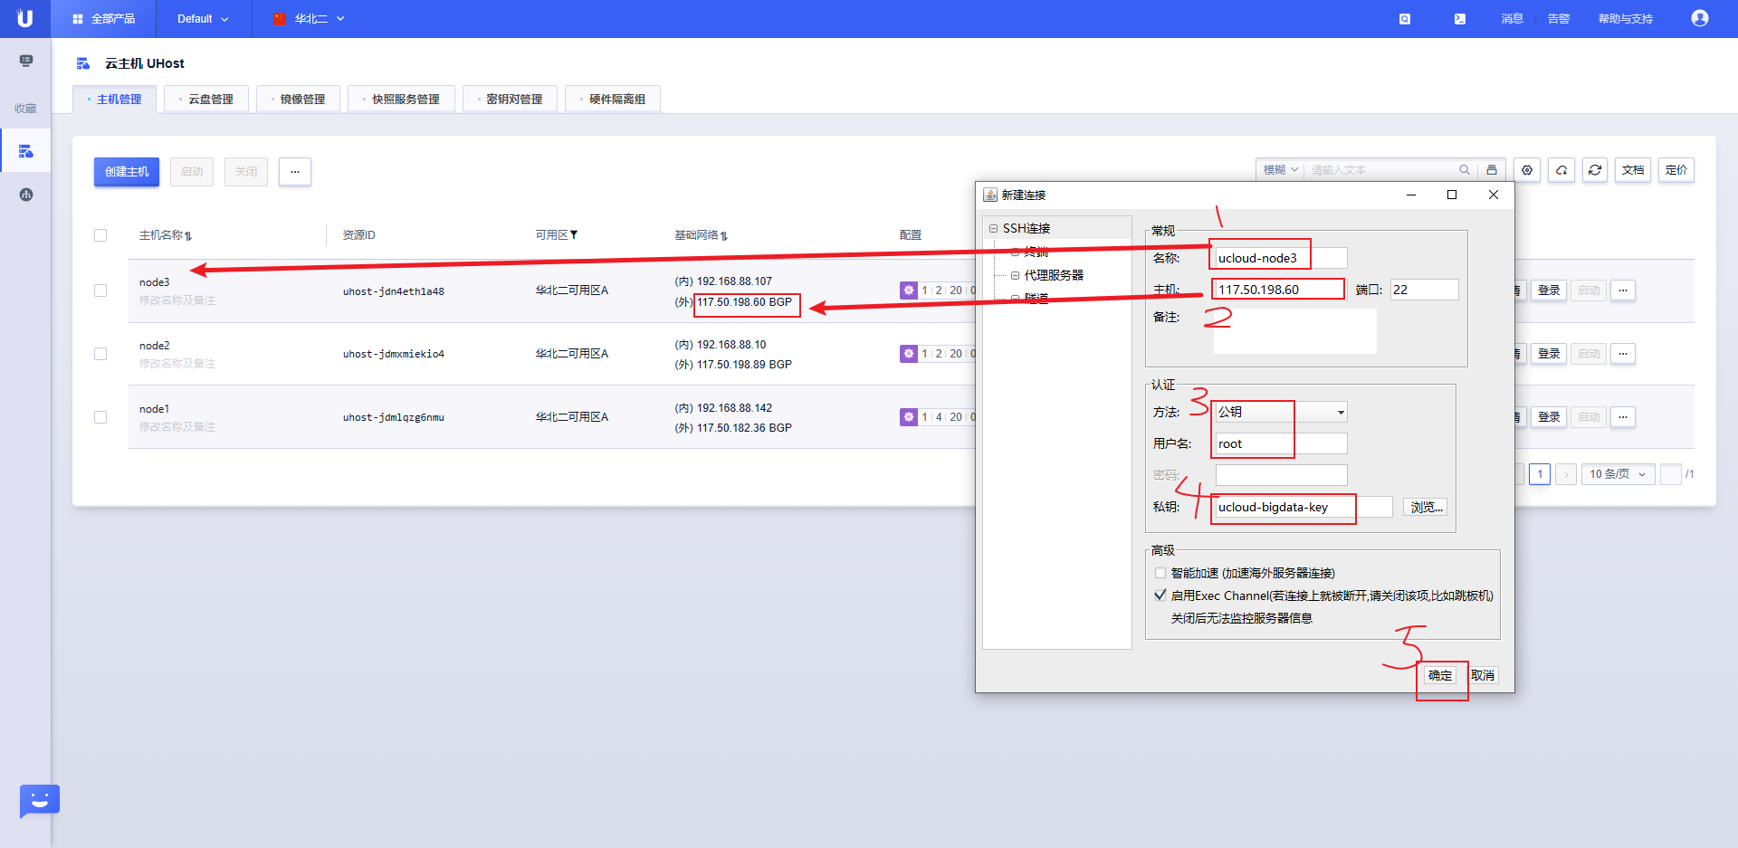Open the Default project dropdown

pyautogui.click(x=203, y=18)
